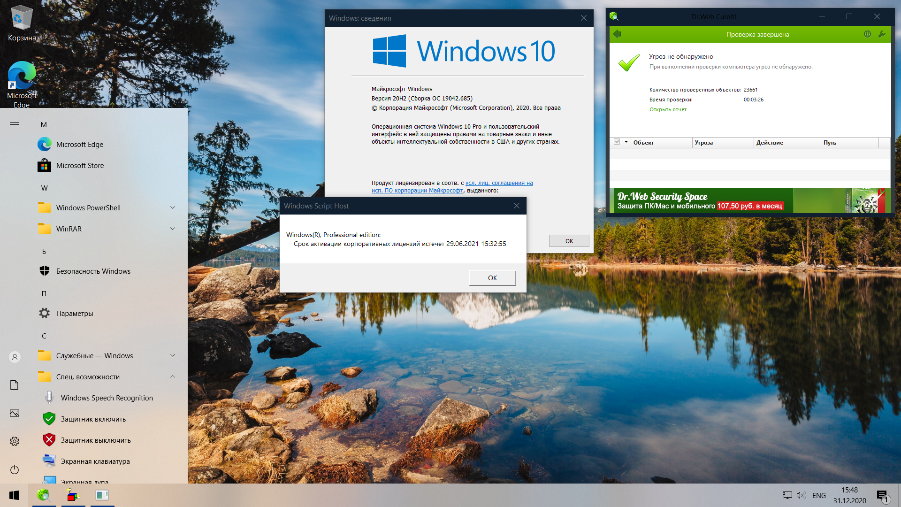Open the Recycle Bin desktop icon

pos(21,23)
